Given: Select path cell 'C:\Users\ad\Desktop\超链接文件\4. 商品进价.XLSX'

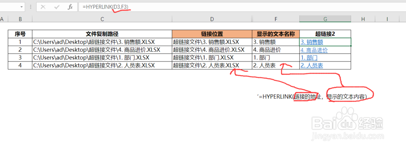Looking at the screenshot, I should 102,50.
